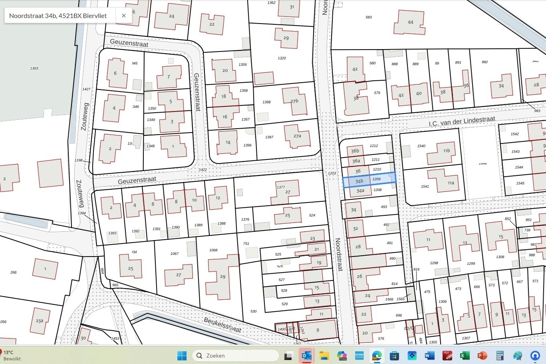The image size is (546, 364).
Task: Clear the Noordstraat 34b address search
Action: 124,16
